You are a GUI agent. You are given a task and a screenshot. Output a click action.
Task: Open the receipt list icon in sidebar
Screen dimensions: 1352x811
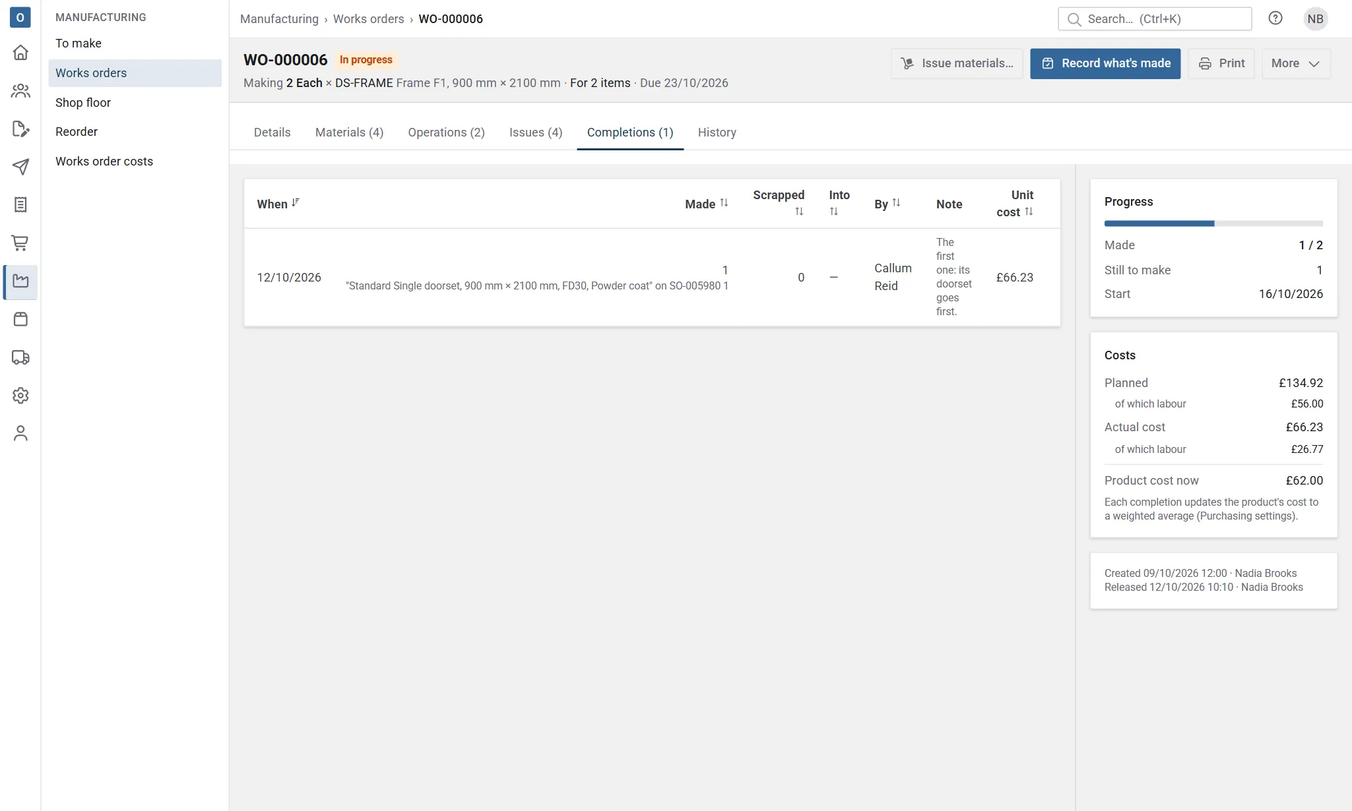click(20, 205)
